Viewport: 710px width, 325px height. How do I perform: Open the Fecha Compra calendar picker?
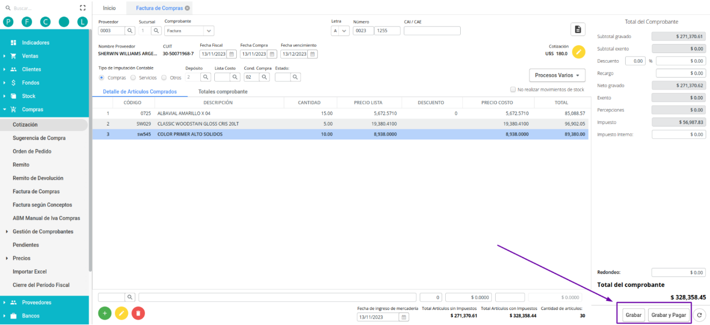(x=272, y=54)
